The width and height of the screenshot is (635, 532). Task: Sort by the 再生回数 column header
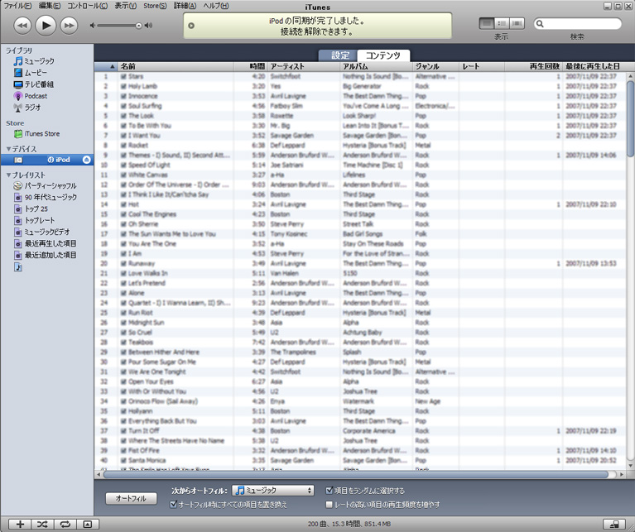coord(534,66)
